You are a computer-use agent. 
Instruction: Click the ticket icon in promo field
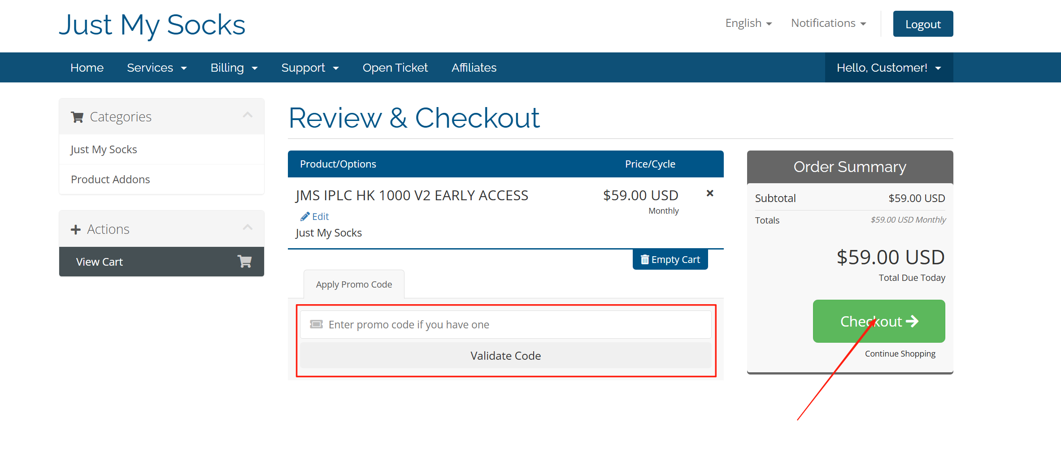(x=317, y=324)
